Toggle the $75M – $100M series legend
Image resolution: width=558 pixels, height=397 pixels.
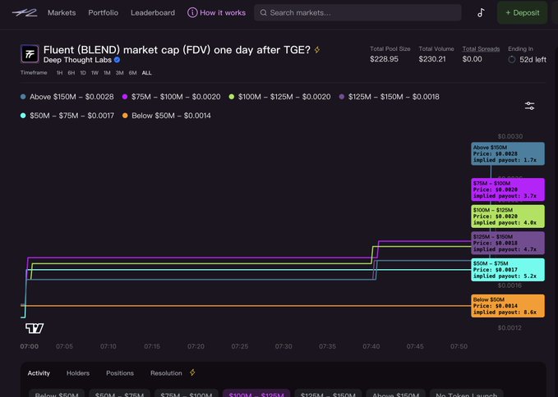click(170, 97)
